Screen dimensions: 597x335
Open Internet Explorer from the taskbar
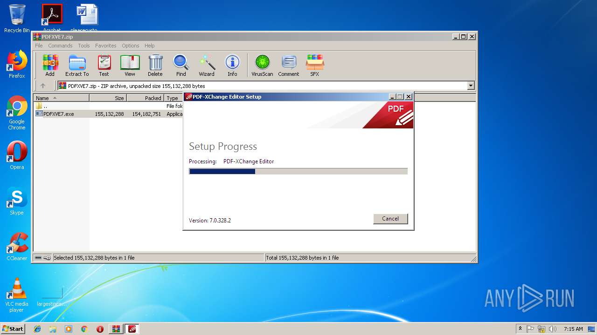click(37, 329)
